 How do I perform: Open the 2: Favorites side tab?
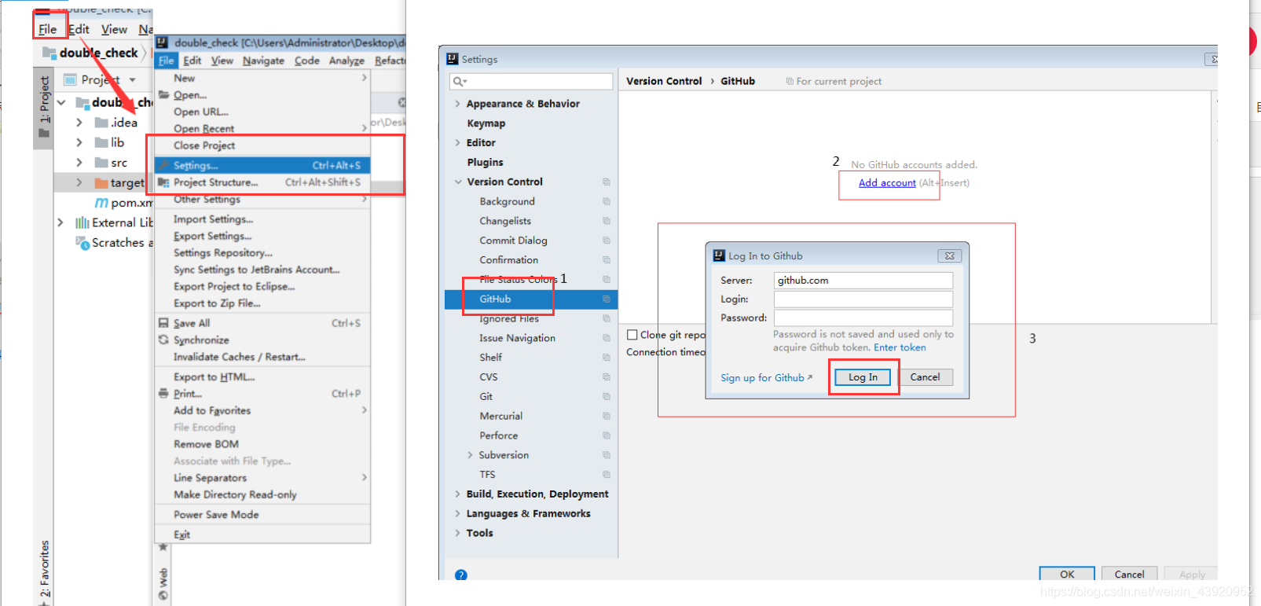click(45, 569)
